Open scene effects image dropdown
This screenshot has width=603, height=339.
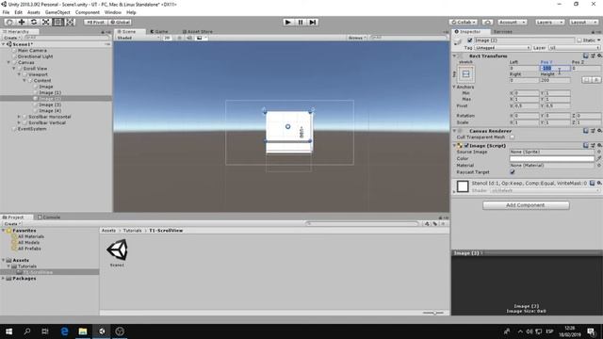click(x=202, y=38)
